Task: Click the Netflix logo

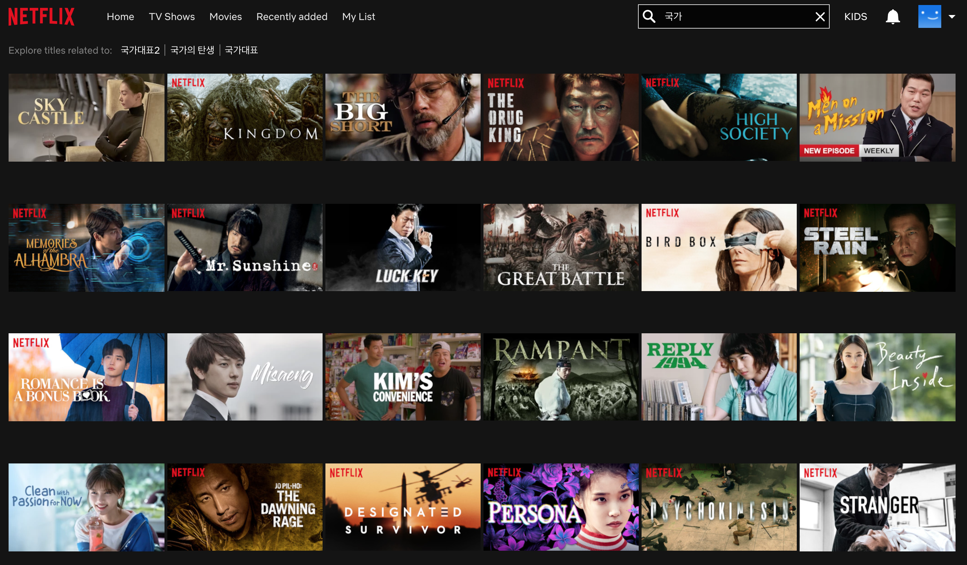Action: point(41,16)
